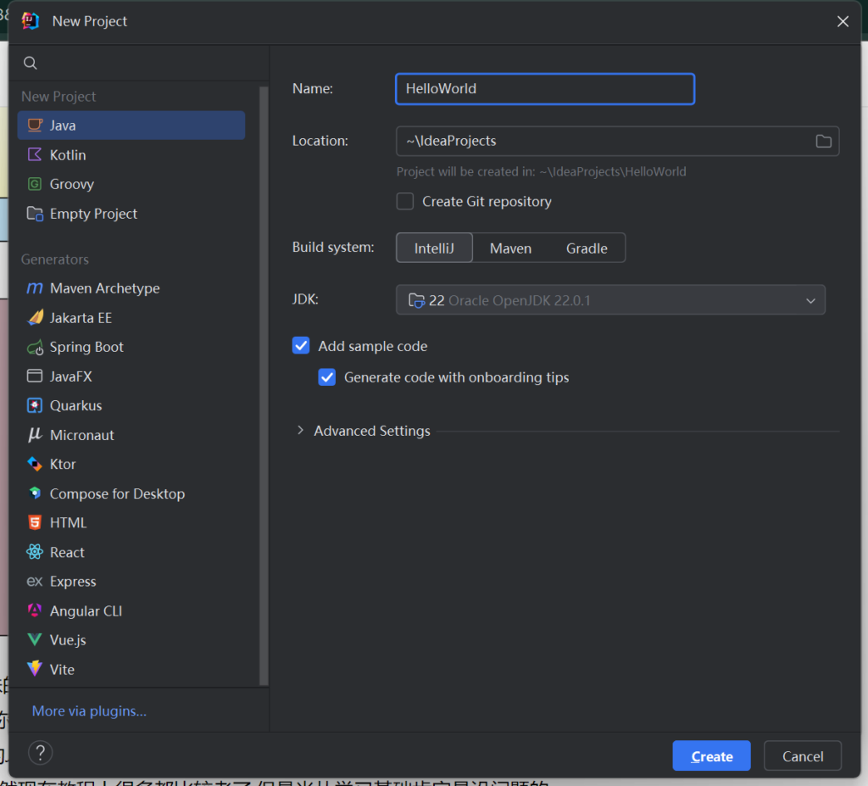The width and height of the screenshot is (868, 786).
Task: Click the Quarkus icon
Action: click(x=35, y=405)
